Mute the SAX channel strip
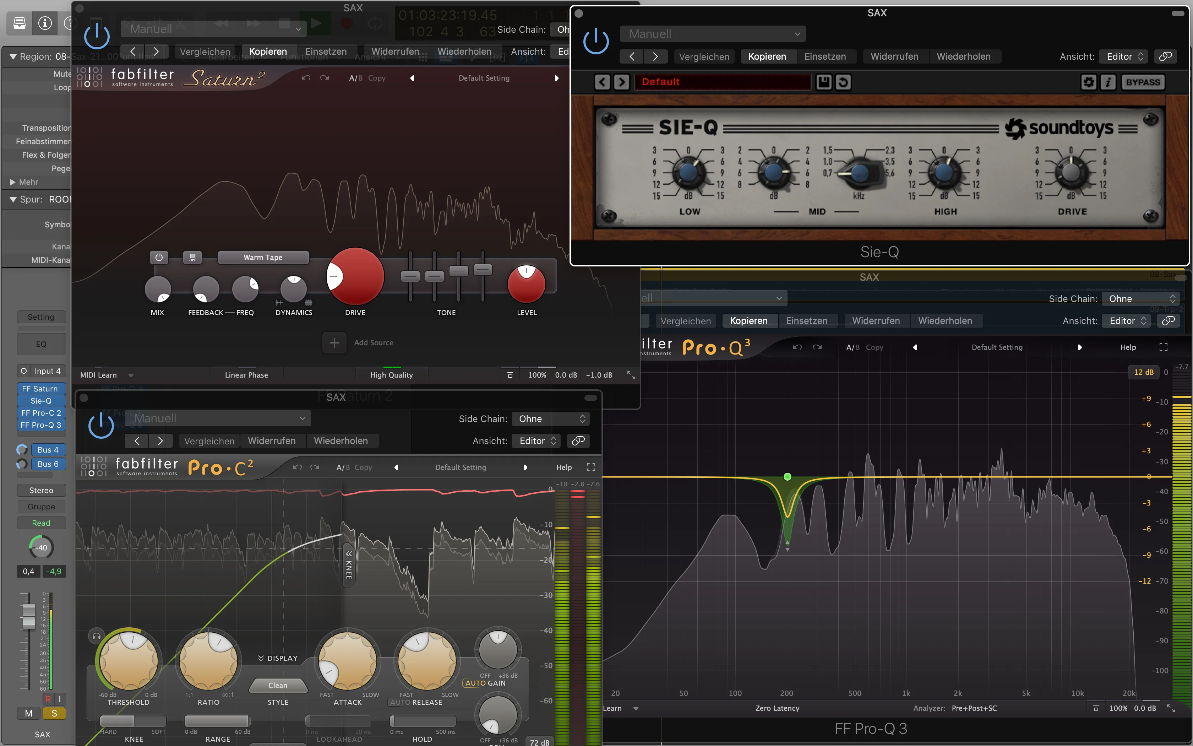 click(x=29, y=713)
